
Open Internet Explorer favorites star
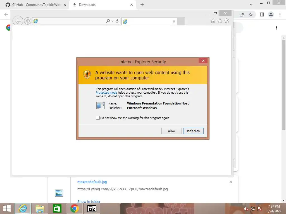(x=220, y=21)
